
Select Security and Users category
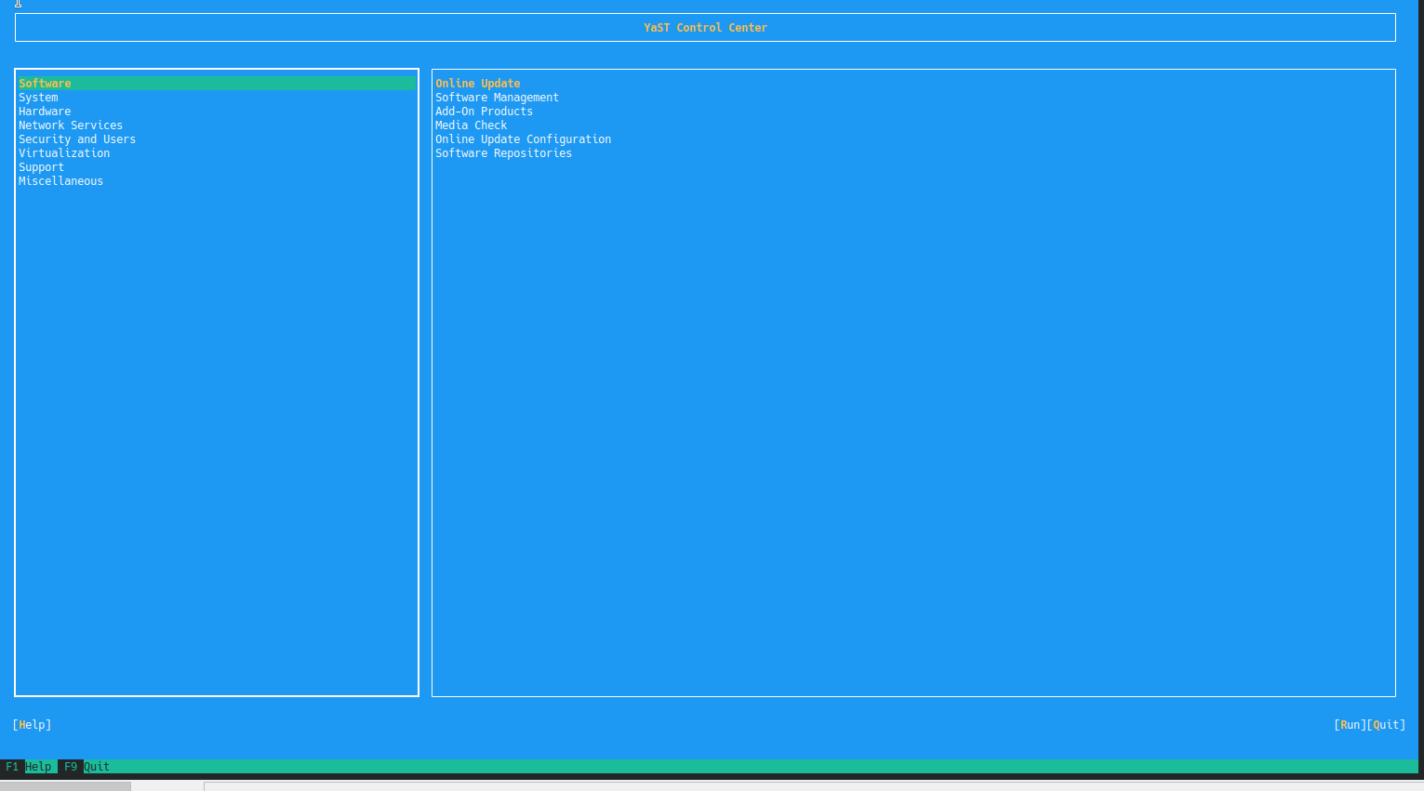(x=77, y=138)
